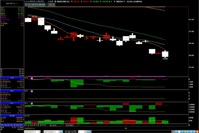The height and width of the screenshot is (133, 199).
Task: Click the minus zoom-out icon
Action: pos(182,132)
